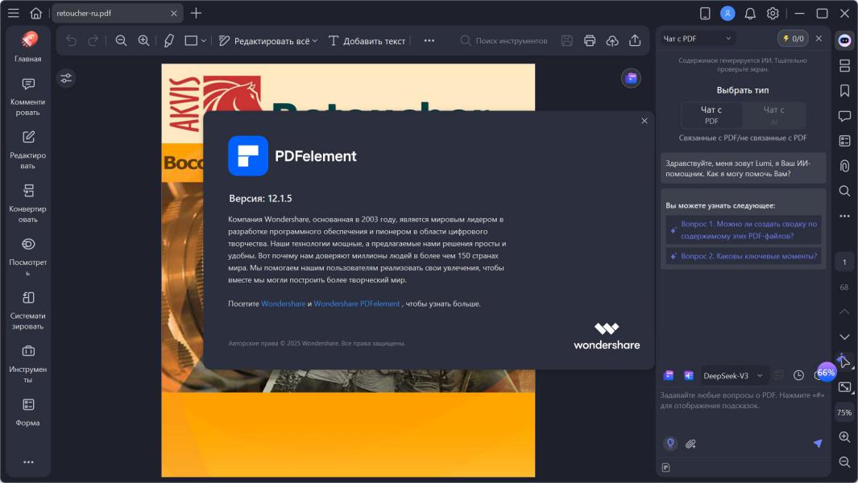Click 'Добавить текст' button
Image resolution: width=858 pixels, height=483 pixels.
pyautogui.click(x=367, y=40)
